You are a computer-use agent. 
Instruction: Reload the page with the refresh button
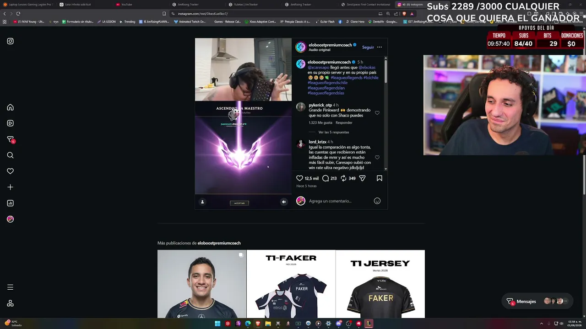click(18, 14)
